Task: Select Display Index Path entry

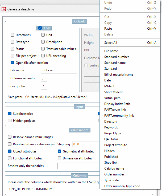Action: tap(130, 104)
